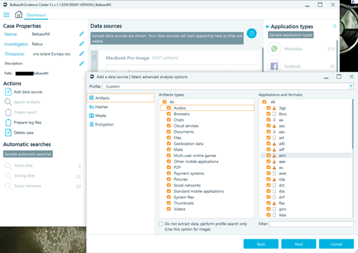Click the Create report clipboard icon
358x253 pixels.
[8, 112]
